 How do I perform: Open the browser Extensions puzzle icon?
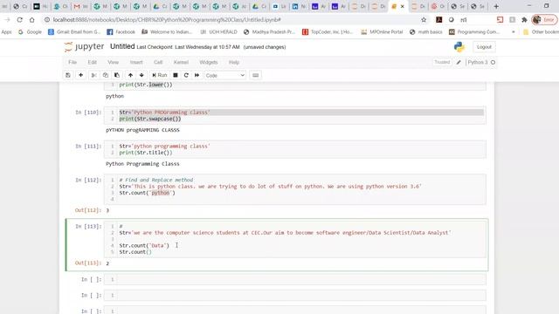524,20
